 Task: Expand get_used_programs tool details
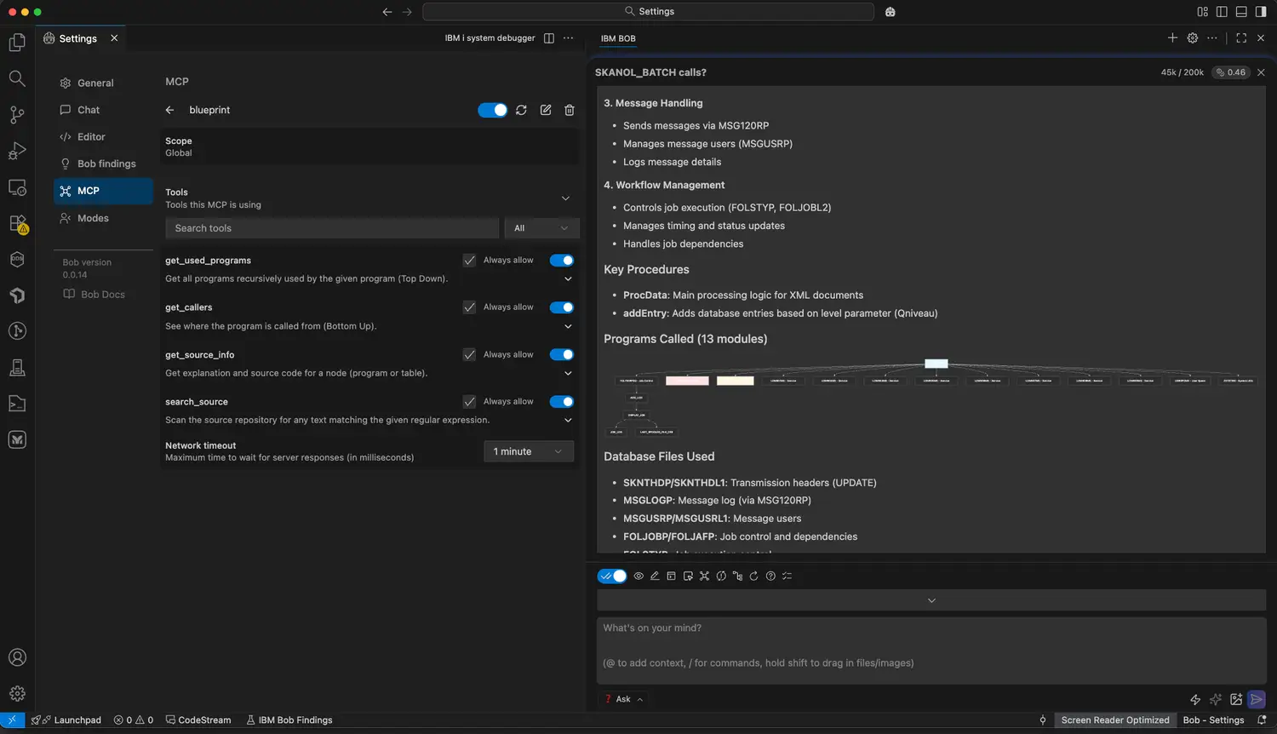pos(568,279)
